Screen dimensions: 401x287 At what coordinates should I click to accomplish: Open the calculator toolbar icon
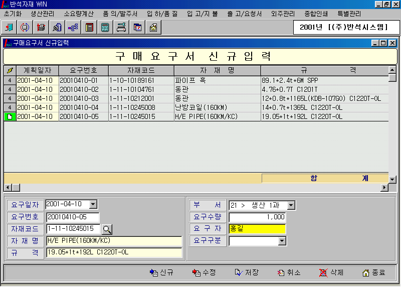click(x=105, y=28)
